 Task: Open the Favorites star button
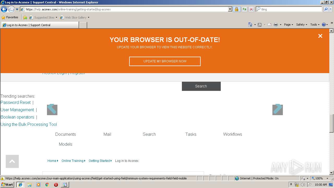10,17
